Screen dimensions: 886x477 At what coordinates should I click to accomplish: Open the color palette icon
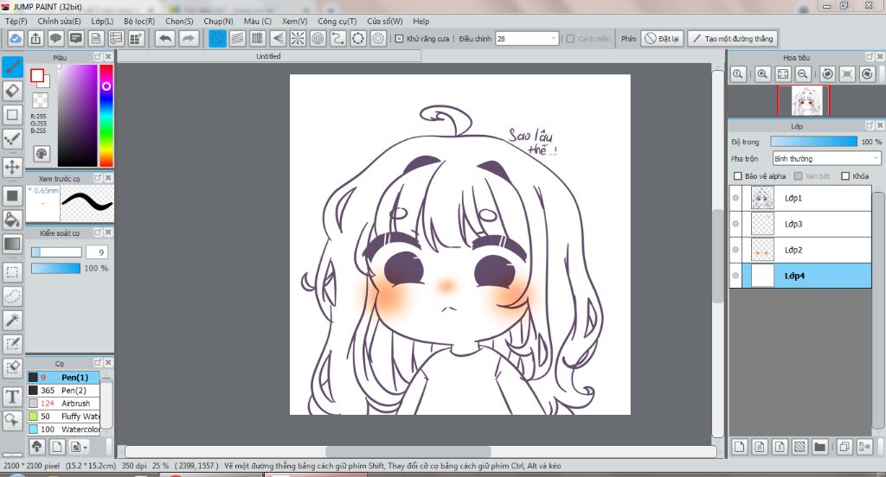click(x=42, y=154)
